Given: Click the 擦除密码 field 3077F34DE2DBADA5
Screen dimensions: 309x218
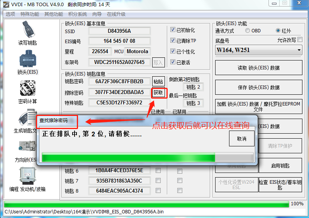Looking at the screenshot, I should coord(119,92).
